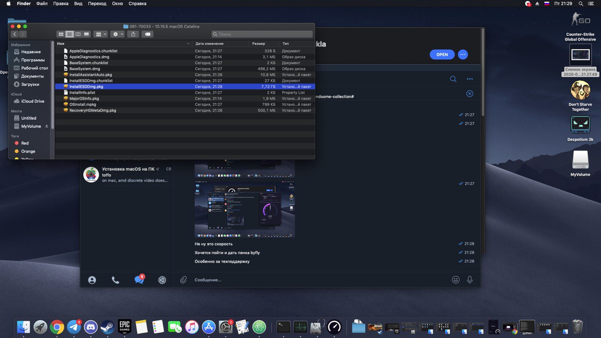This screenshot has width=601, height=338.
Task: Switch Finder to list view
Action: [x=69, y=34]
